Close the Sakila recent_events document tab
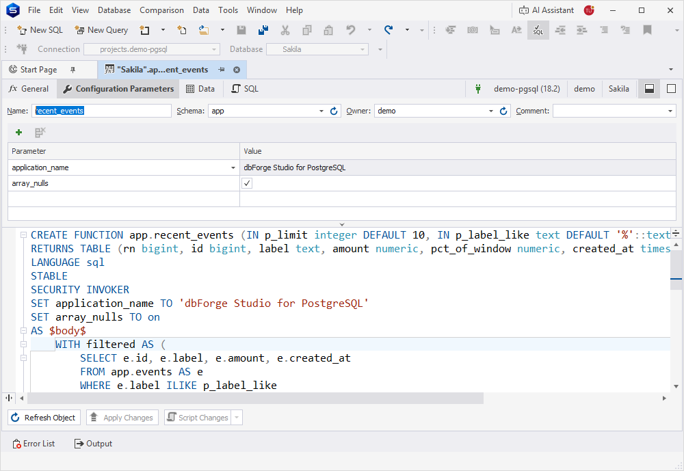Viewport: 684px width, 471px height. (x=237, y=70)
